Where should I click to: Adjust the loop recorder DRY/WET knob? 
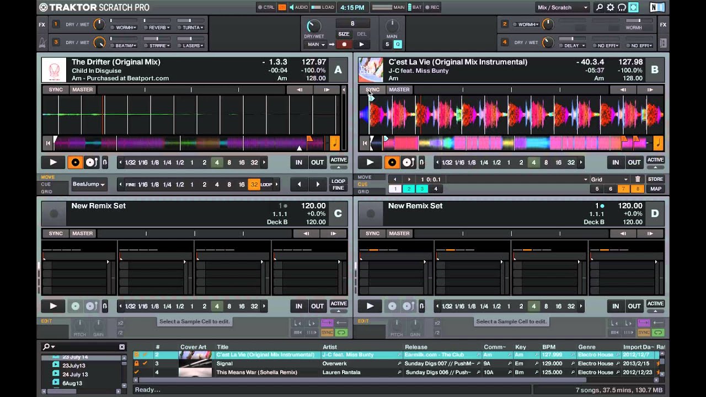[x=313, y=25]
